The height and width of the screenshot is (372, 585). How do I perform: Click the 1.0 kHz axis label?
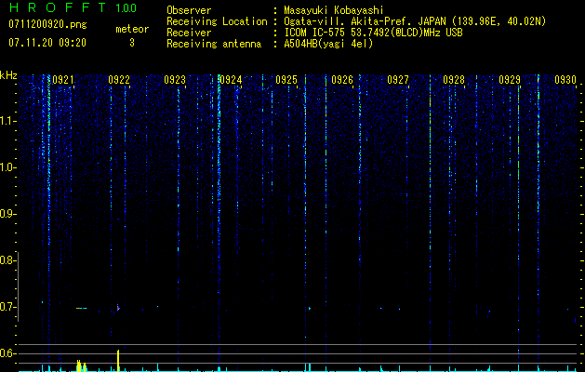(8, 167)
